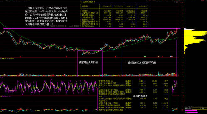Click the magenta horizontal resistance line
The height and width of the screenshot is (114, 207).
point(92,28)
